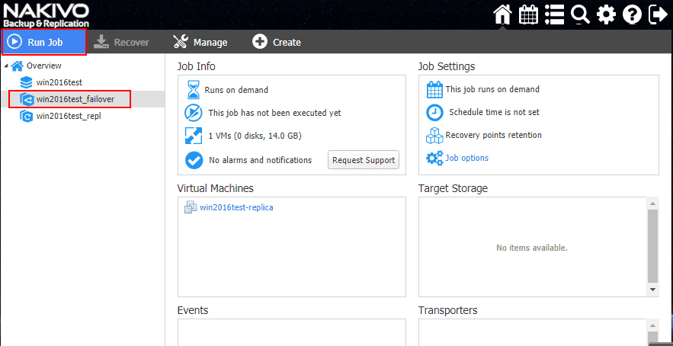Select the win2016test_repl job
The image size is (673, 346).
(69, 116)
